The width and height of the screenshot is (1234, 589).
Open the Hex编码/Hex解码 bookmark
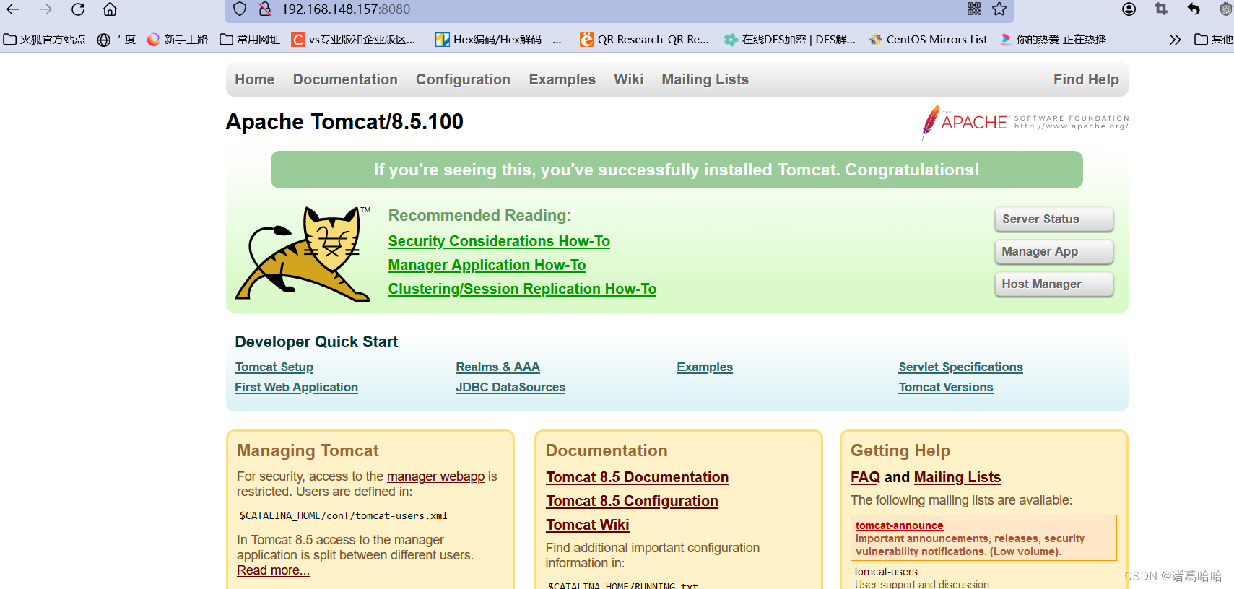(498, 40)
